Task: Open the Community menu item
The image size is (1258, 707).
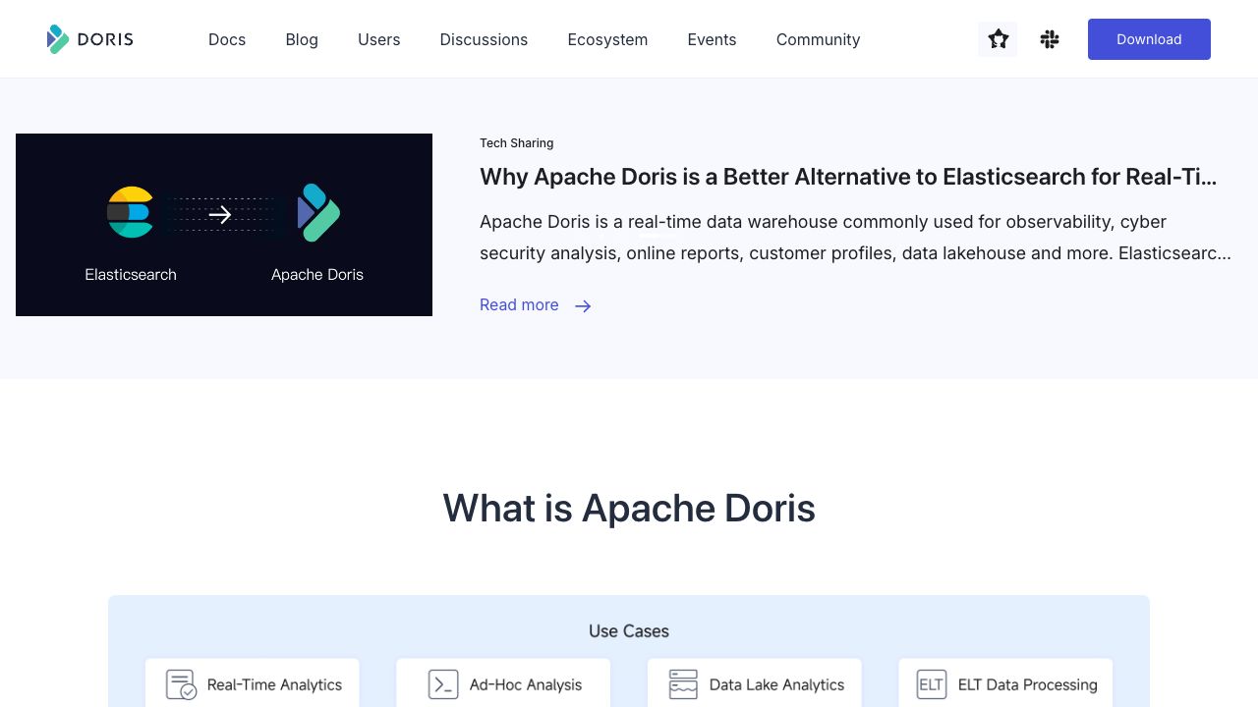Action: click(x=818, y=39)
